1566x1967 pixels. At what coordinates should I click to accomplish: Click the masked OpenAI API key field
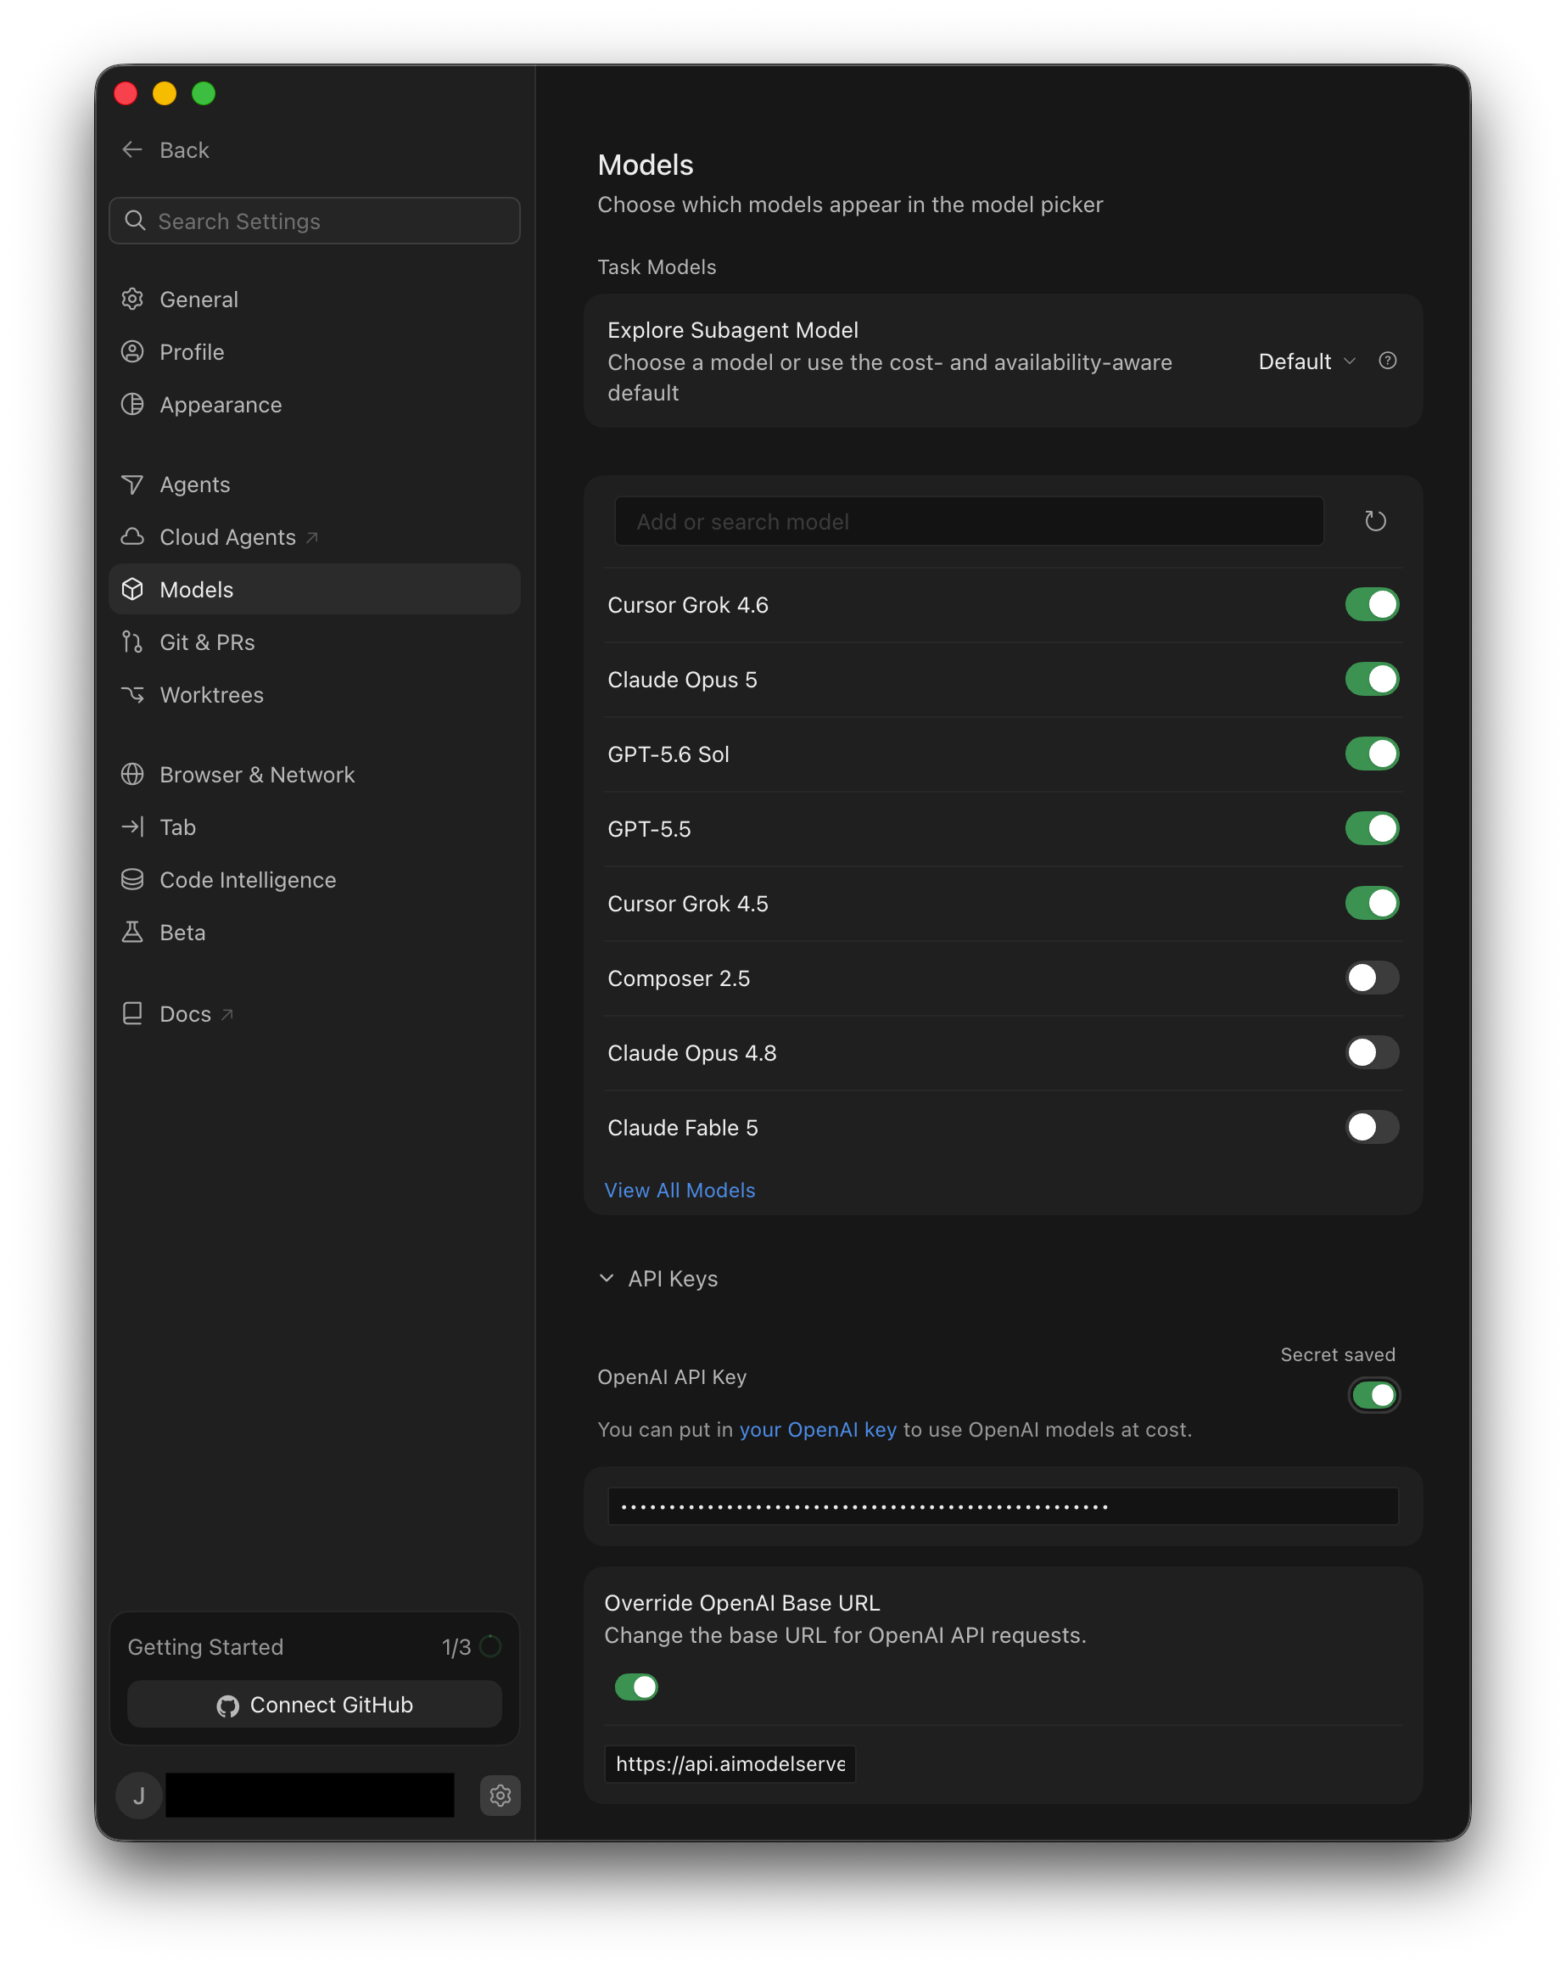[1003, 1506]
